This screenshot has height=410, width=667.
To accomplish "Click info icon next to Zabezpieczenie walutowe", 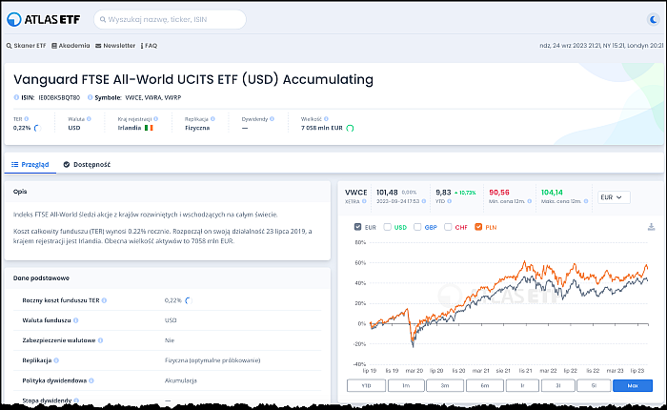I will 100,340.
